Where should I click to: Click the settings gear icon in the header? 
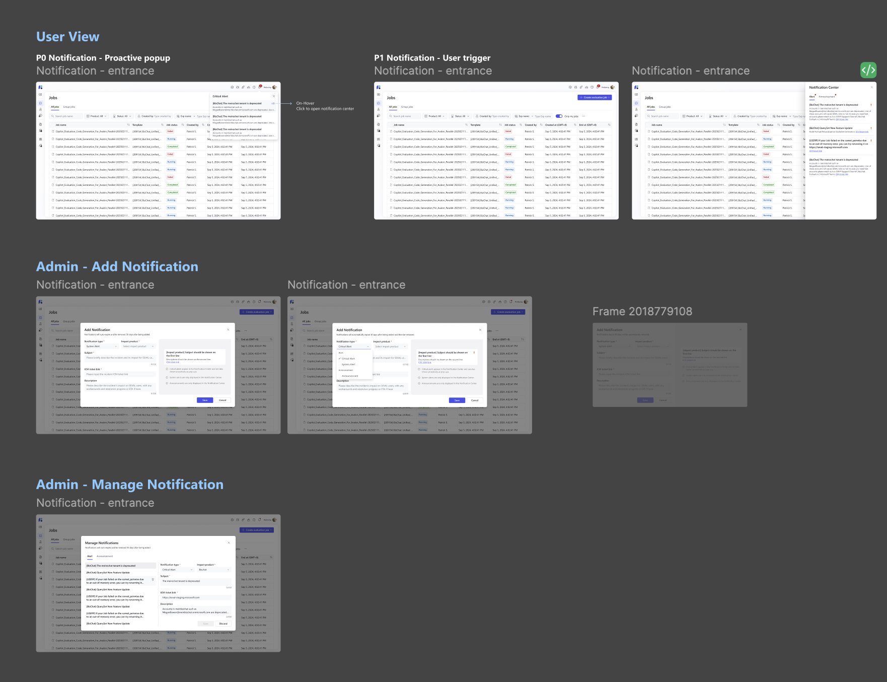pos(233,88)
